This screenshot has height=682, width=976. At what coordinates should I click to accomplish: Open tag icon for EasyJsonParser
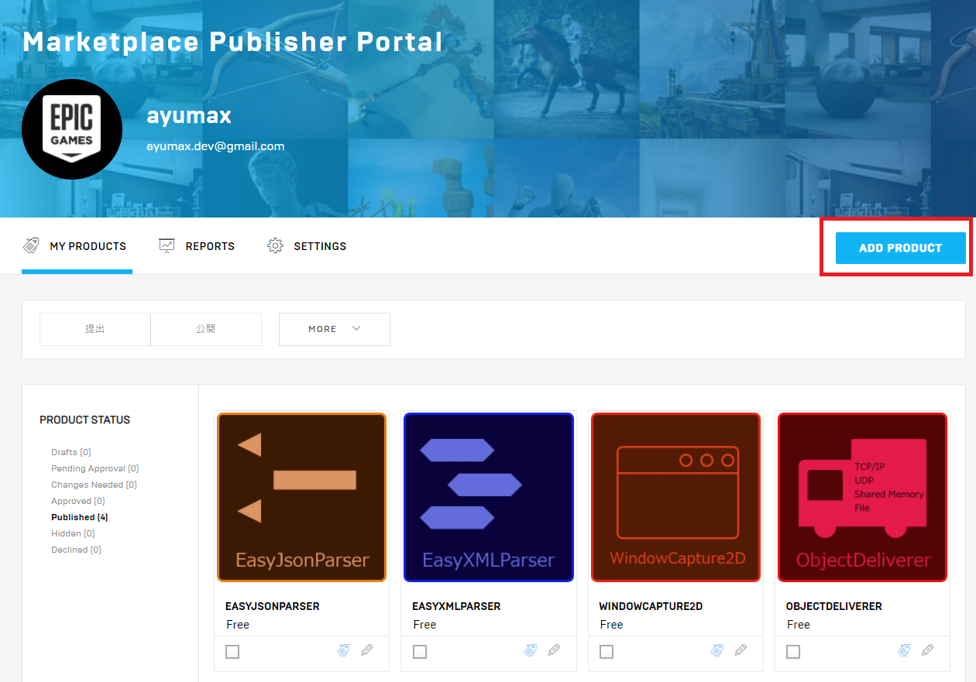pos(344,650)
